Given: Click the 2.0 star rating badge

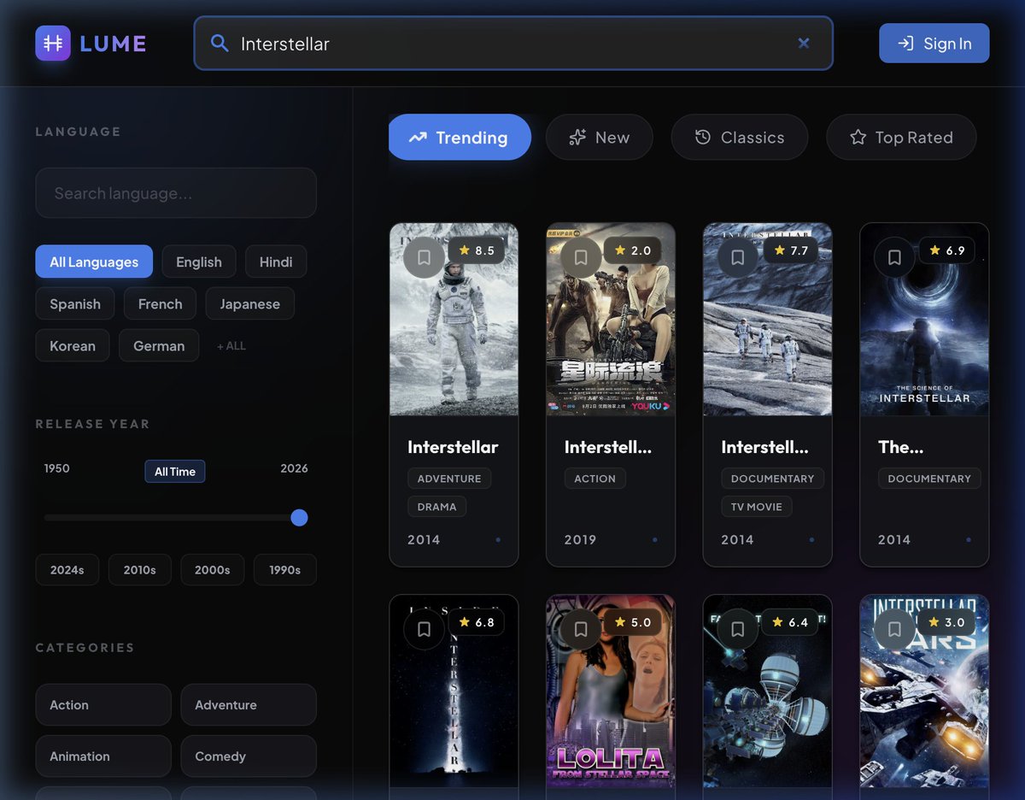Looking at the screenshot, I should pyautogui.click(x=632, y=250).
